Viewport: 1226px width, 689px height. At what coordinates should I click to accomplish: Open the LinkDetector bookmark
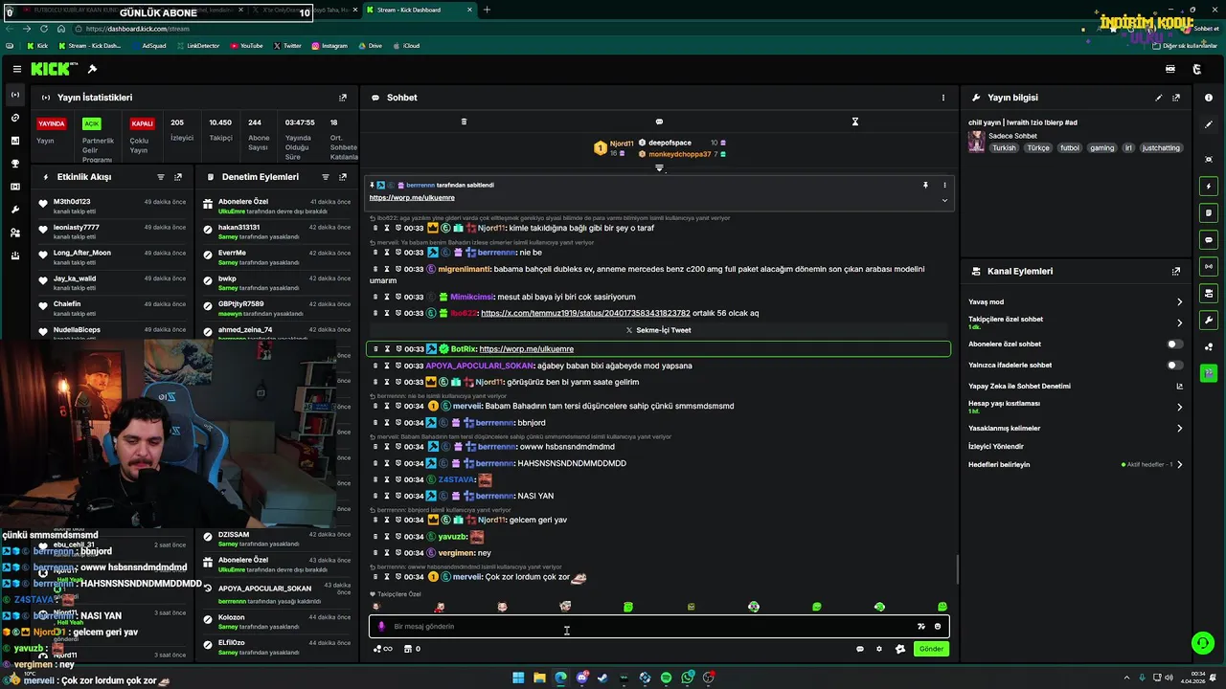pos(197,45)
